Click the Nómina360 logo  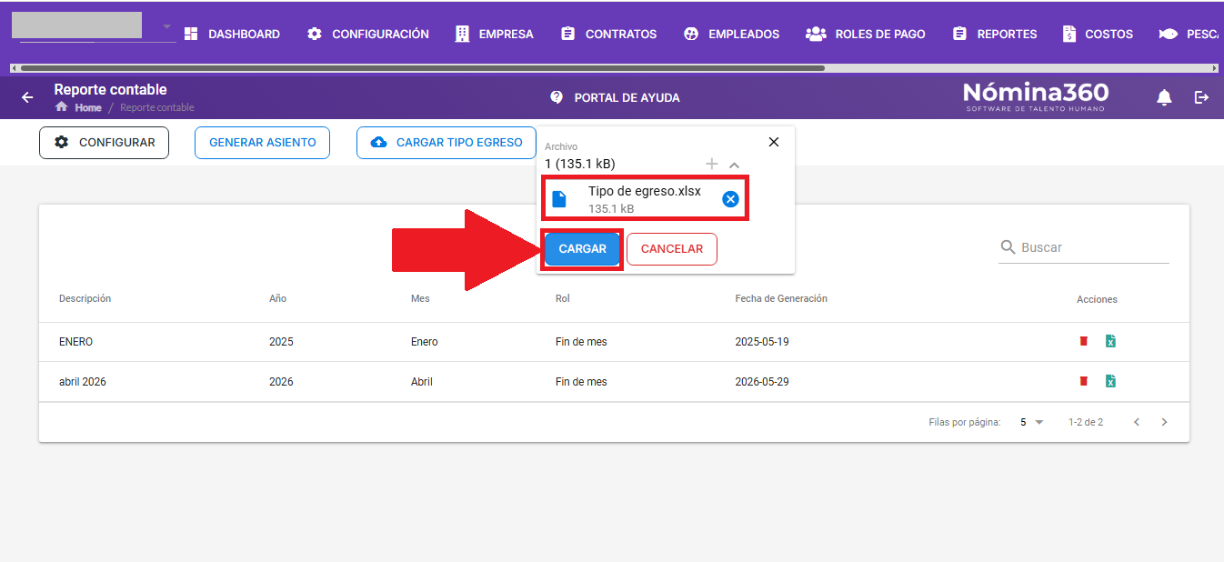pyautogui.click(x=1036, y=96)
